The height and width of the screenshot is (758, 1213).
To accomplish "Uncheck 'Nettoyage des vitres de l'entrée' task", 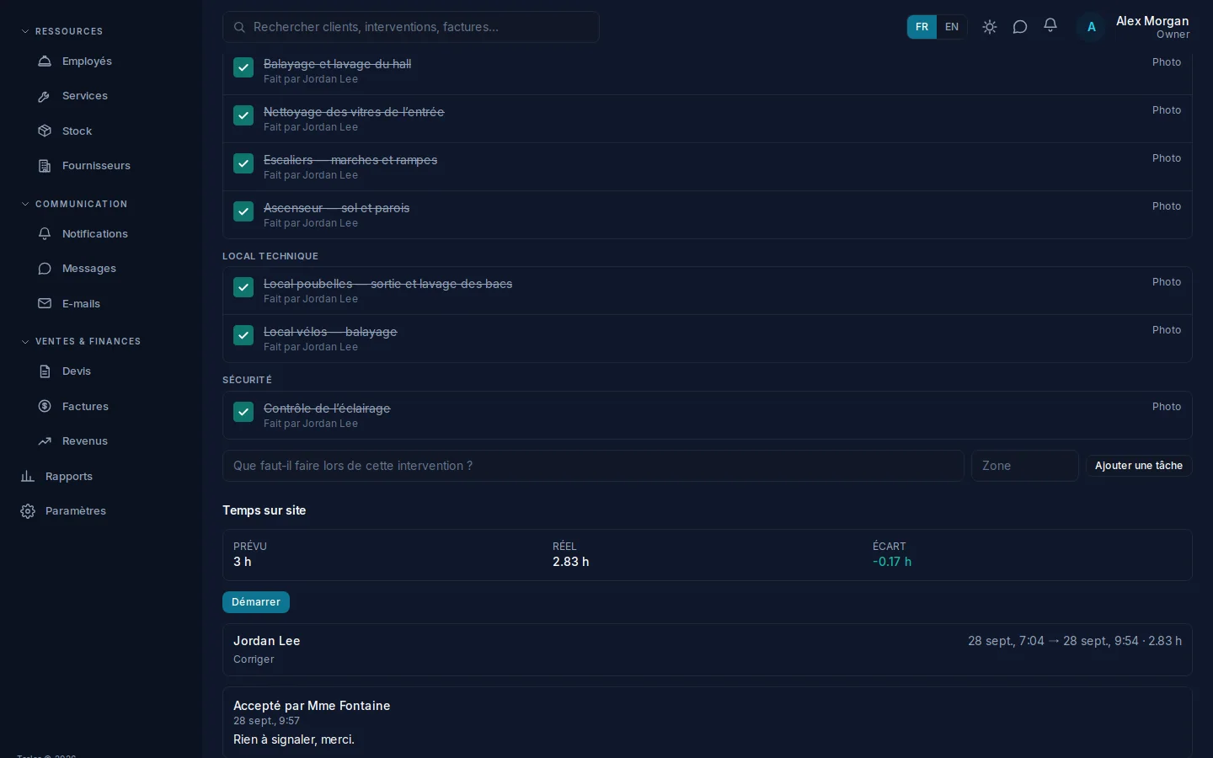I will point(243,115).
